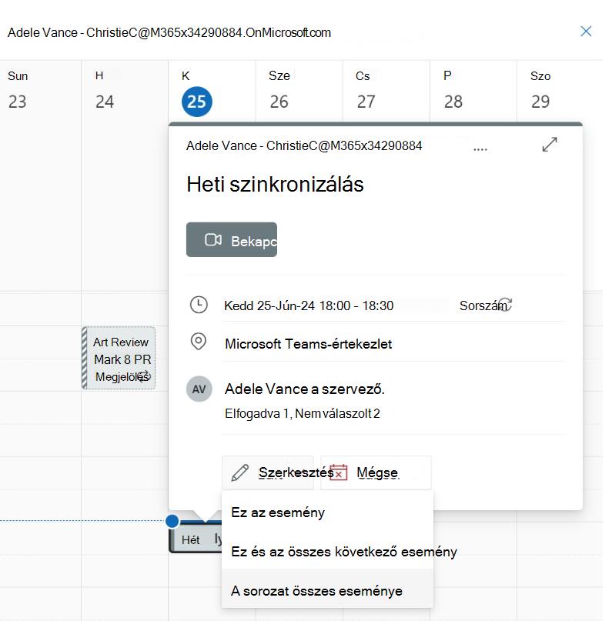Viewport: 612px width, 621px height.
Task: Open the Szerkesztés edit dropdown button
Action: [x=268, y=472]
